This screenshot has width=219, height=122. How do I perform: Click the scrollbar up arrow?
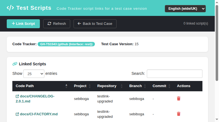(217, 2)
